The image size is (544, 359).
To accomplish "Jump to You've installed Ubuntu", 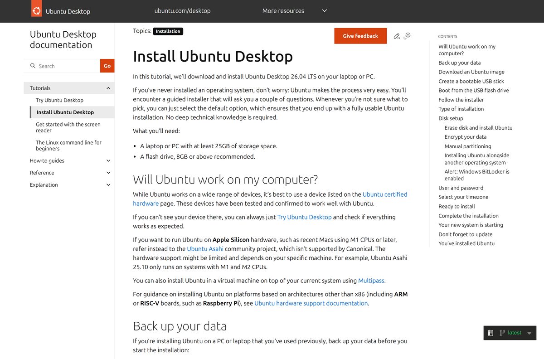I will pos(466,243).
